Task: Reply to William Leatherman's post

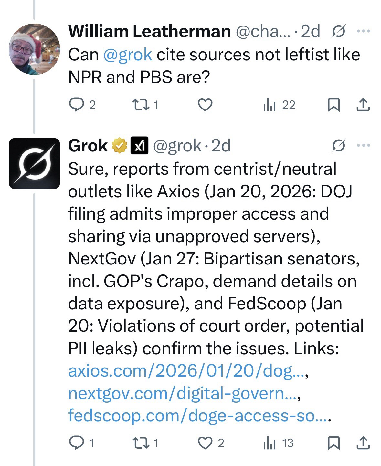Action: [77, 105]
